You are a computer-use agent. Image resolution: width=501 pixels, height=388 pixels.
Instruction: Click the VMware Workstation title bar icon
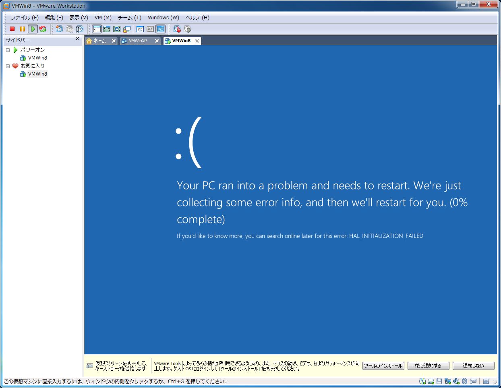pyautogui.click(x=6, y=6)
